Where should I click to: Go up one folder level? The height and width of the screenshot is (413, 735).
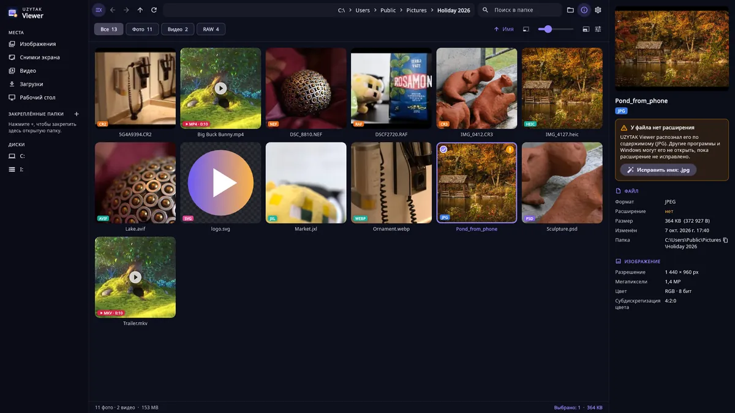click(x=140, y=10)
